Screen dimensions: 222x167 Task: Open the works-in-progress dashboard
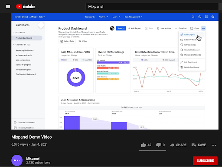(23, 65)
